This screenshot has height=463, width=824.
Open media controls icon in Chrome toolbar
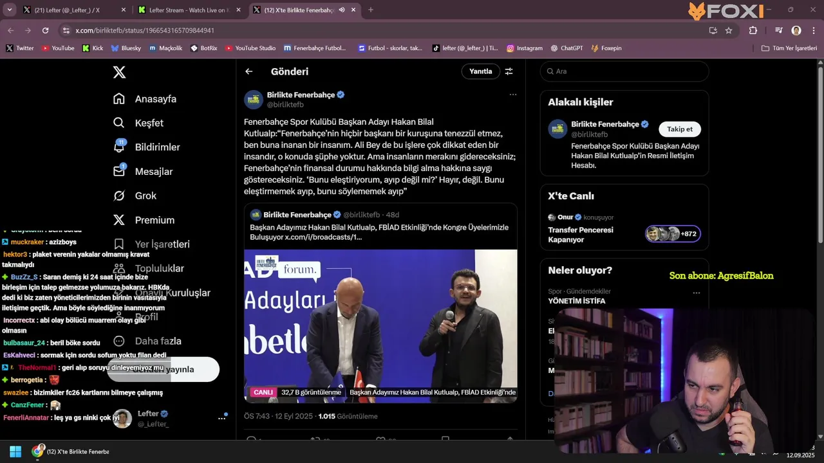778,30
